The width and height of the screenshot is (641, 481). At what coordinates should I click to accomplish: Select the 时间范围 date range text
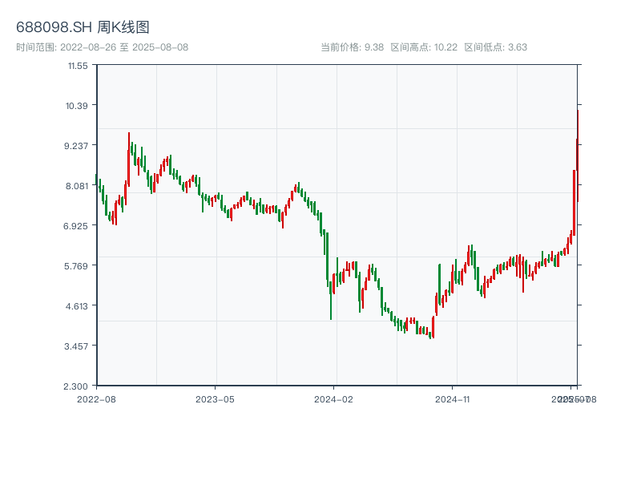[x=102, y=47]
